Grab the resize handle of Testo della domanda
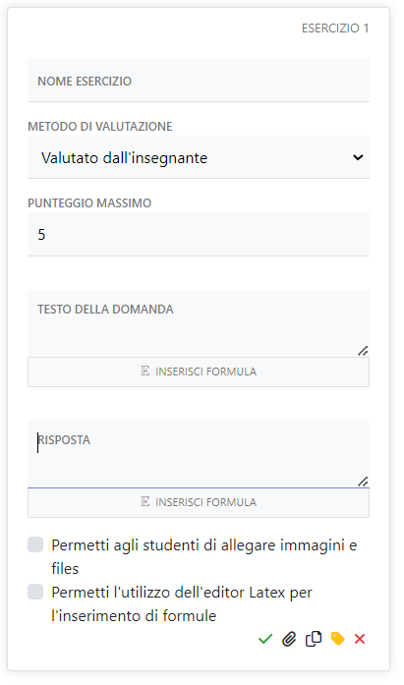 pyautogui.click(x=363, y=351)
